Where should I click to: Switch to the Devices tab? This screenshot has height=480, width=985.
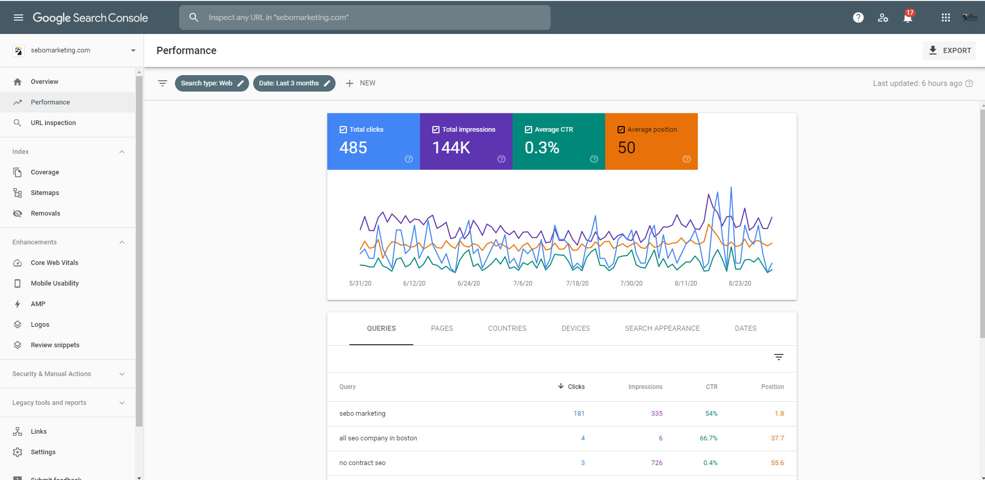576,328
